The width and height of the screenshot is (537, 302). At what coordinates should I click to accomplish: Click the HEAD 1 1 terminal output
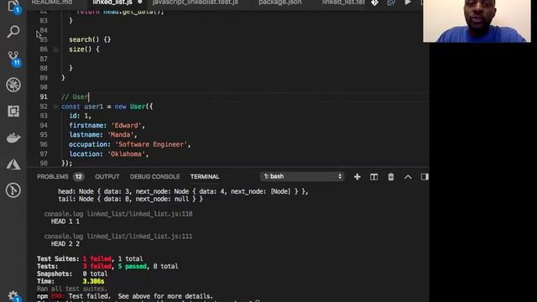point(65,221)
